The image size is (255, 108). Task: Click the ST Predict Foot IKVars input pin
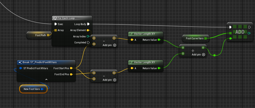pos(21,68)
